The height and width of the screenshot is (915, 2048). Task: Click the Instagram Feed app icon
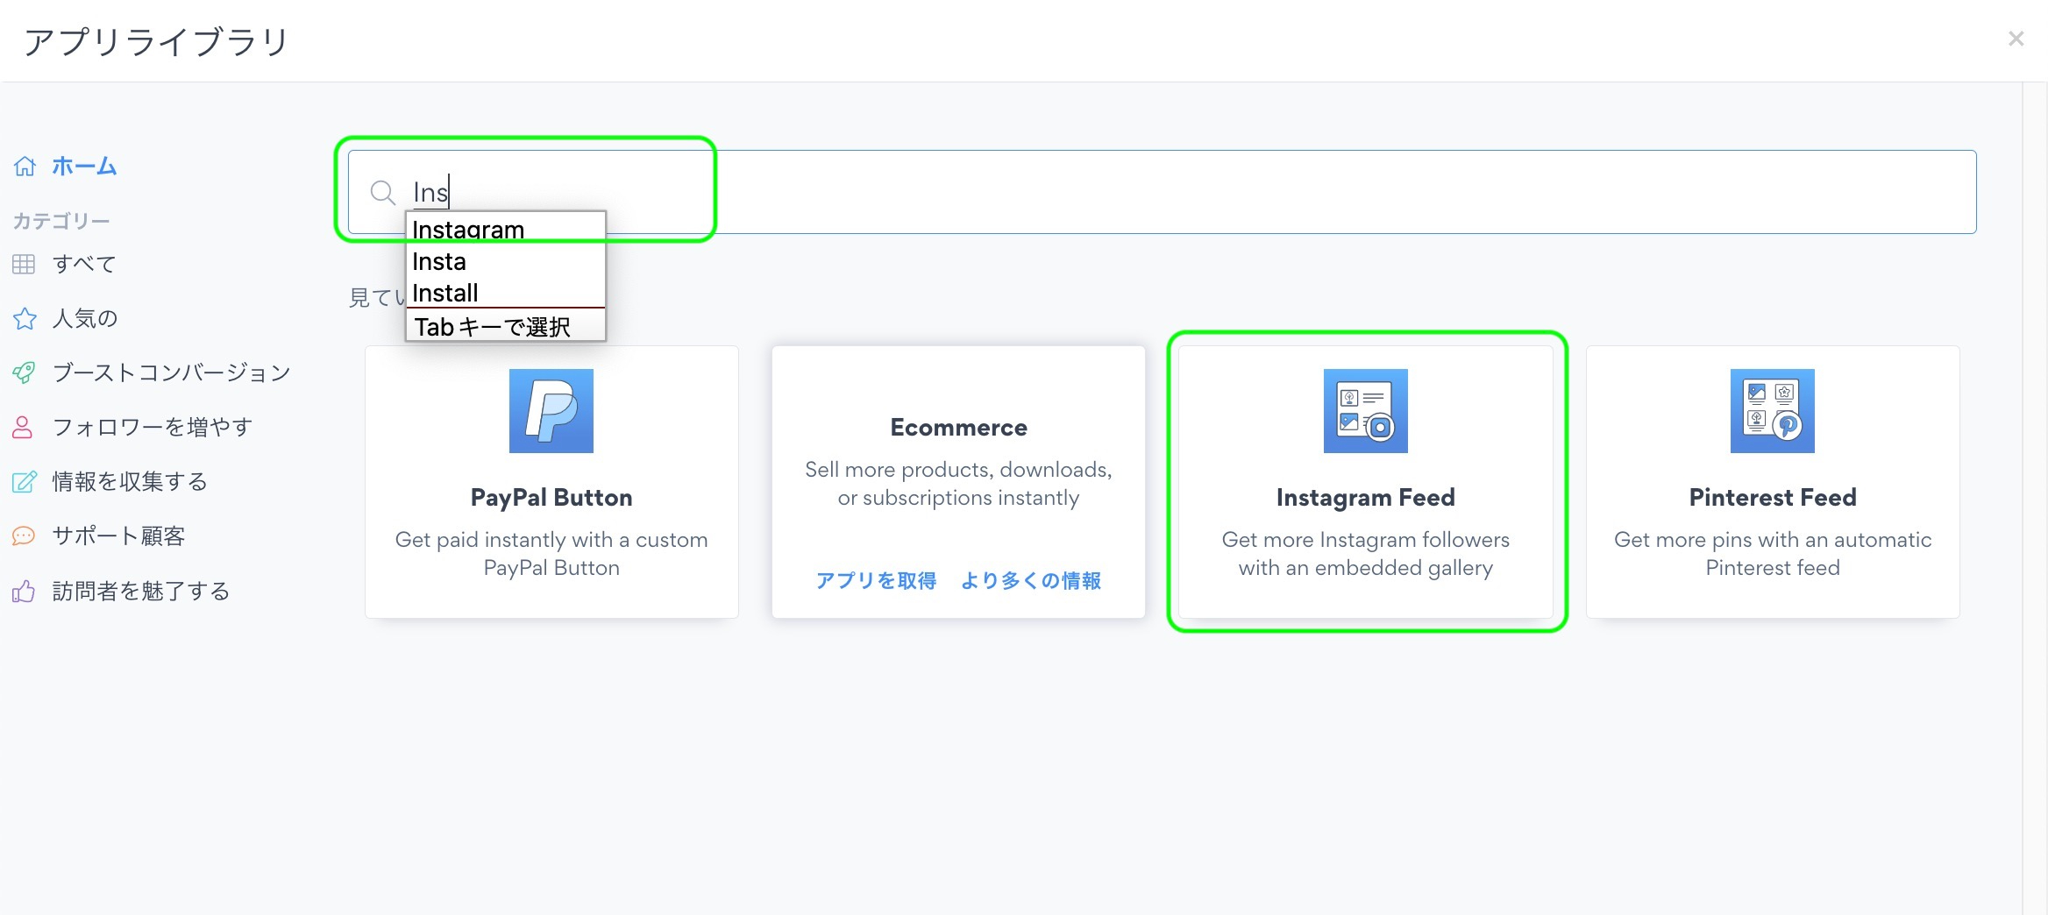tap(1366, 411)
